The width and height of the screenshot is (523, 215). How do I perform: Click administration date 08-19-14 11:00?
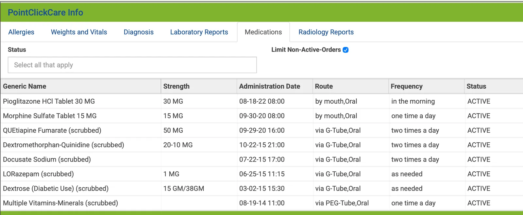tap(262, 203)
